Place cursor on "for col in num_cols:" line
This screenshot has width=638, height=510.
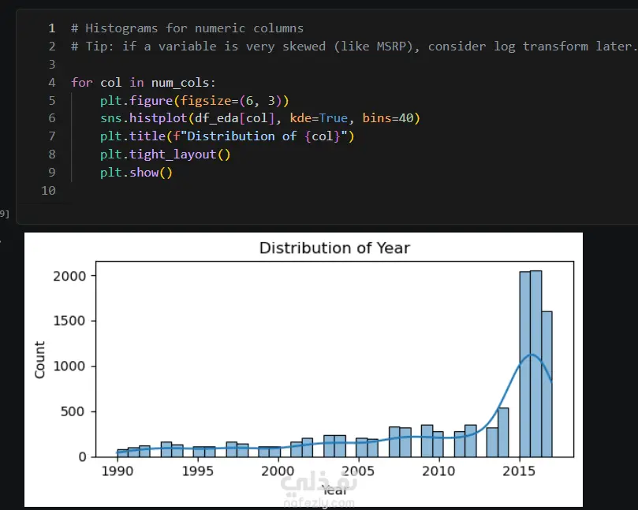[x=144, y=83]
